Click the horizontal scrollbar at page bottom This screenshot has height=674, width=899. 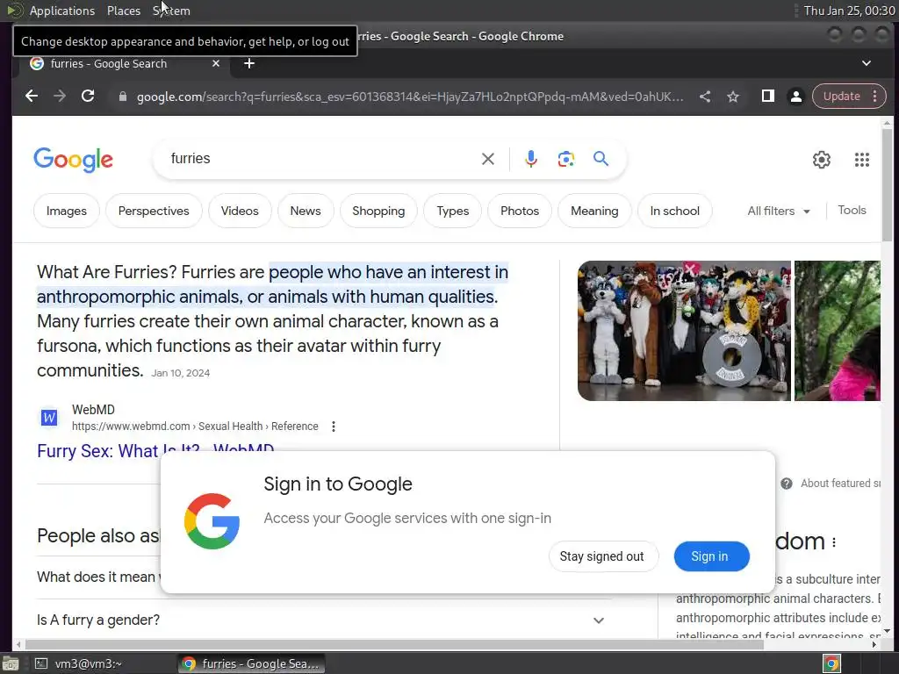(x=393, y=645)
